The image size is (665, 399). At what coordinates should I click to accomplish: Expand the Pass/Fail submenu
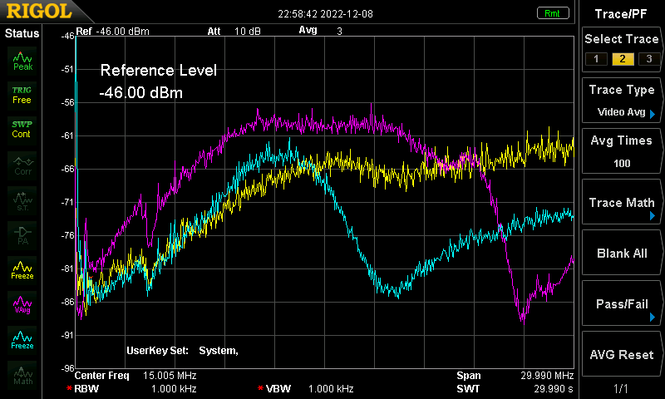tap(621, 303)
